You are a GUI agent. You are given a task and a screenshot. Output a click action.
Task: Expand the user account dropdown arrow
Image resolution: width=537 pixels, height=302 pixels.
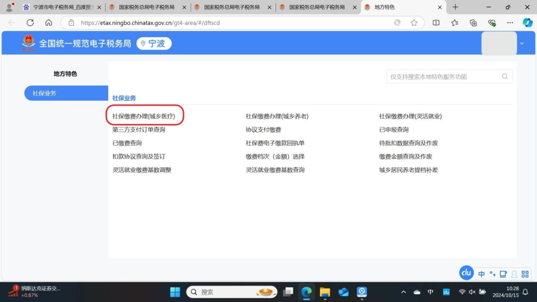pos(522,44)
